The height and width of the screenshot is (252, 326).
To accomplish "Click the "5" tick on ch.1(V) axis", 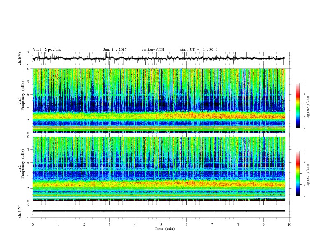I will [28, 52].
